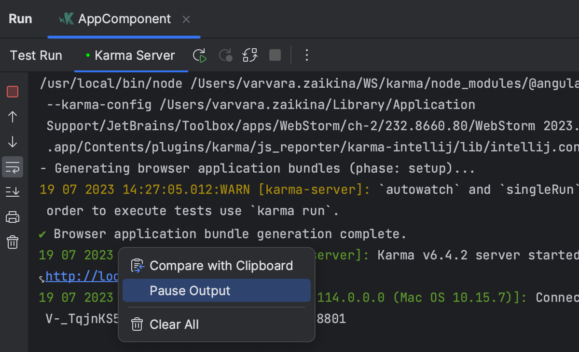This screenshot has width=579, height=352.
Task: Click the down arrow navigation icon
Action: point(13,142)
